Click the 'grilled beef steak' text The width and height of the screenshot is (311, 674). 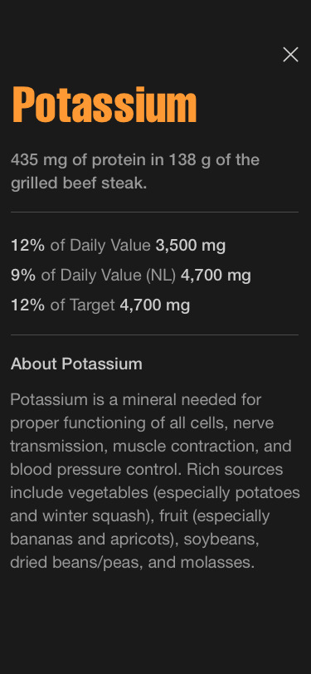tap(78, 183)
